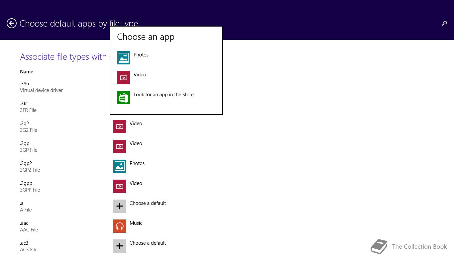Click the plus icon for .ac3 file
The width and height of the screenshot is (454, 255).
(120, 246)
